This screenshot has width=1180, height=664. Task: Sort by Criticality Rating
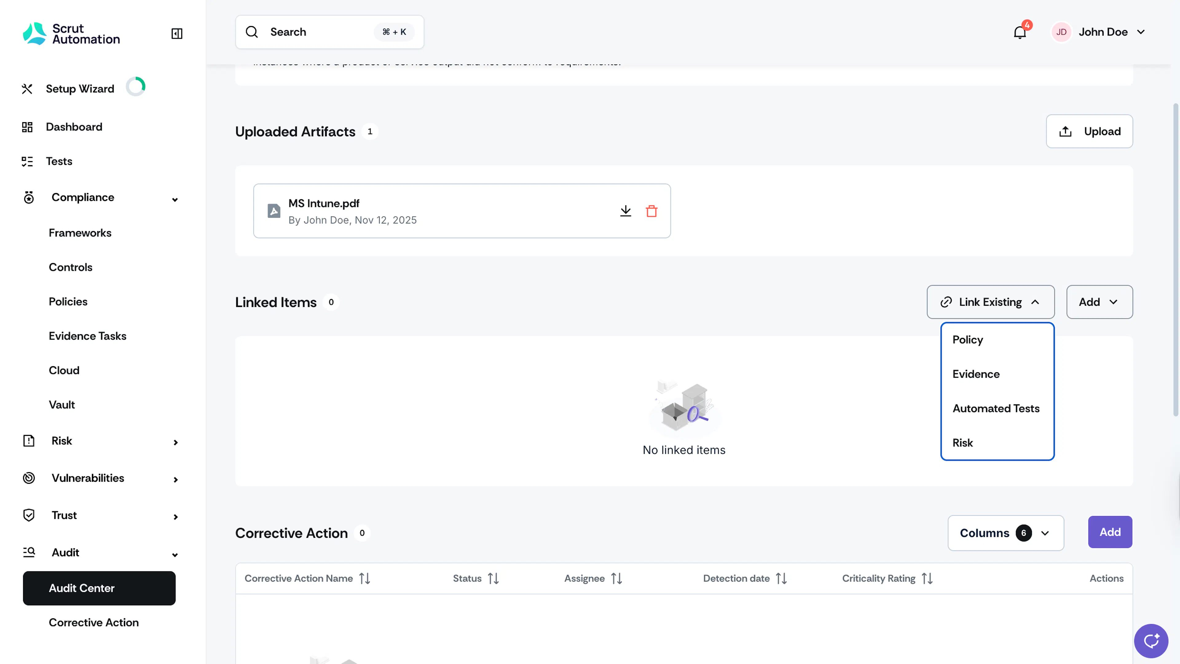927,578
